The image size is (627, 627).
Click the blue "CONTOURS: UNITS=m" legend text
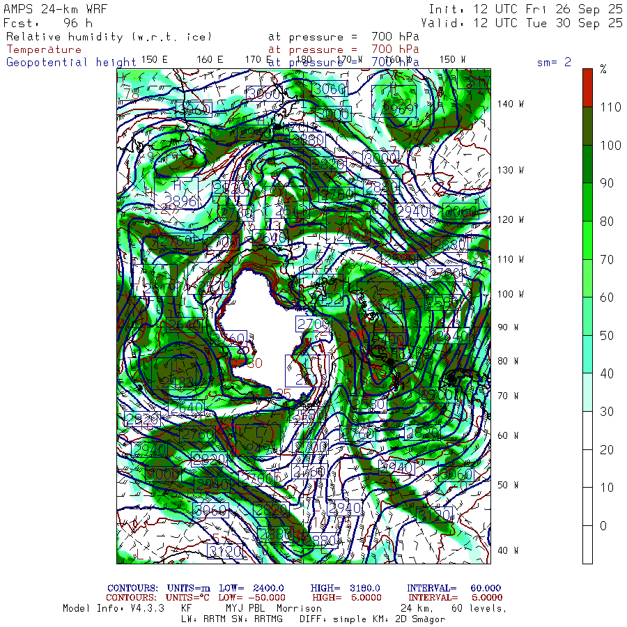[158, 588]
